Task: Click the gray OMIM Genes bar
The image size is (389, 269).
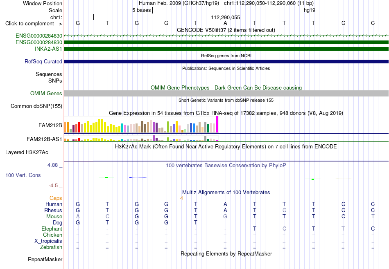Action: click(x=226, y=93)
